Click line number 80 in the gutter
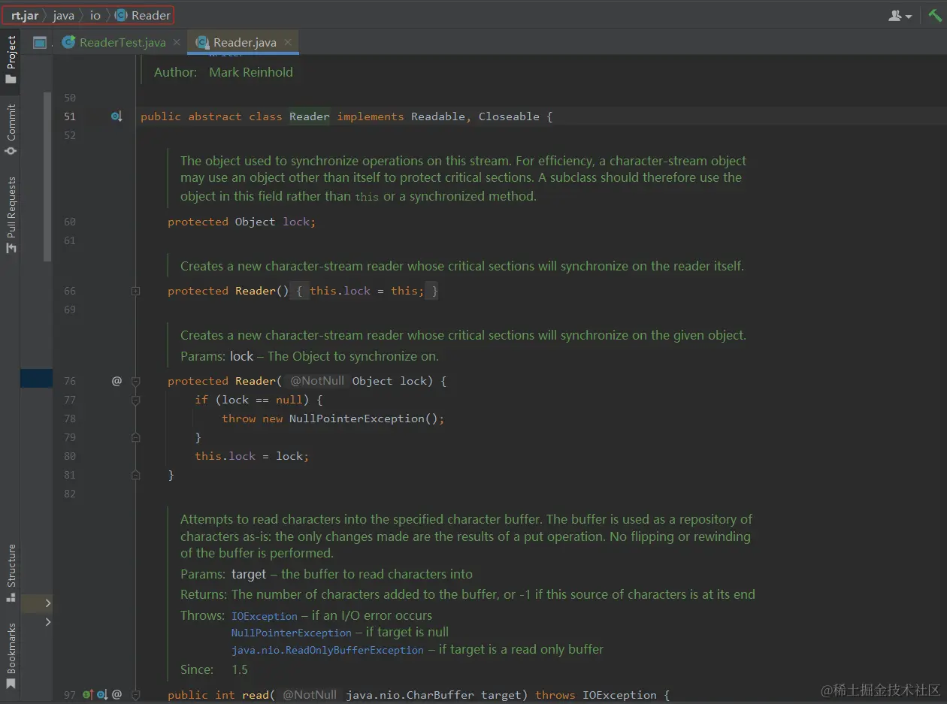 [70, 456]
